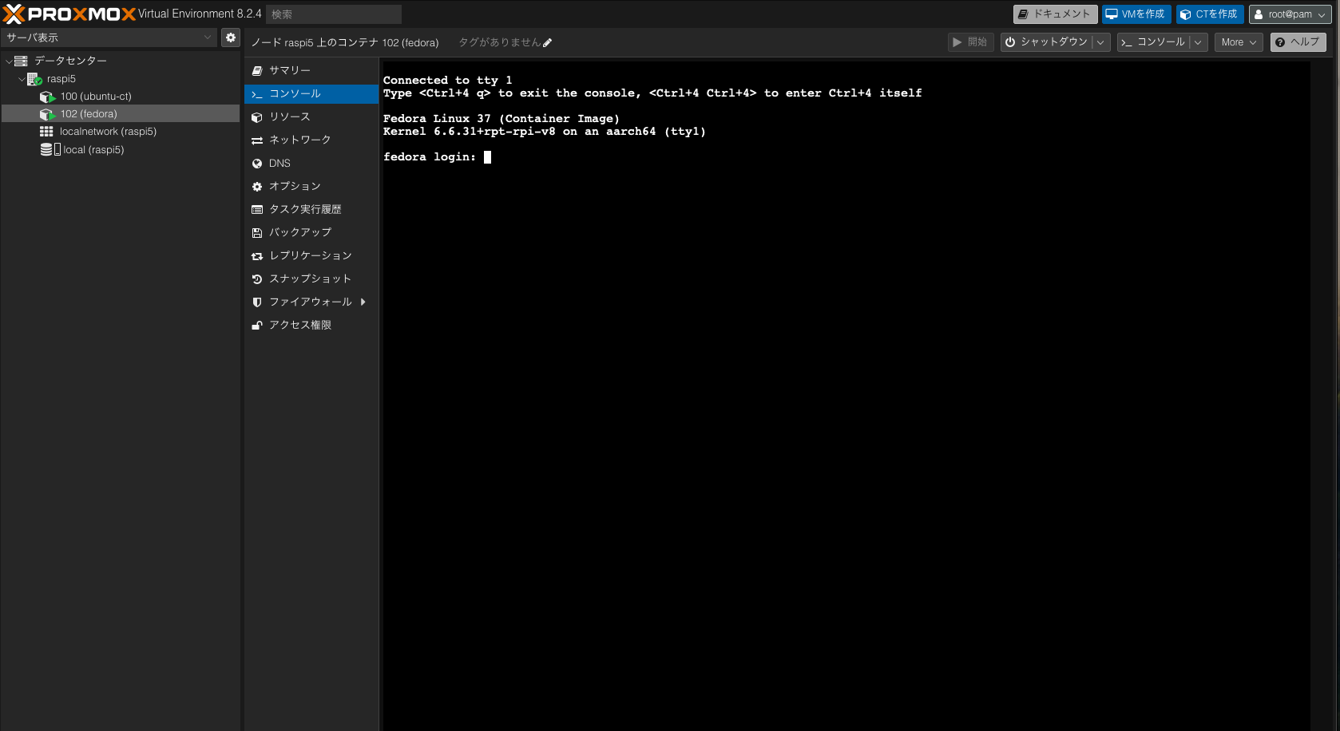Click the local storage database icon

pos(47,149)
